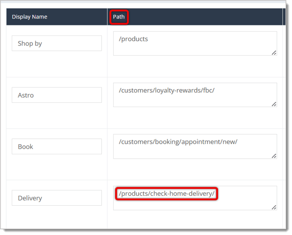
Task: Click the Delivery display name field
Action: click(57, 198)
